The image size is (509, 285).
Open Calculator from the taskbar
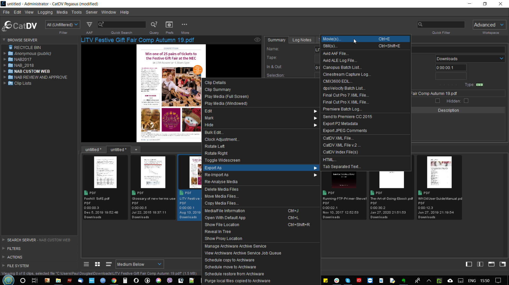coord(125,281)
